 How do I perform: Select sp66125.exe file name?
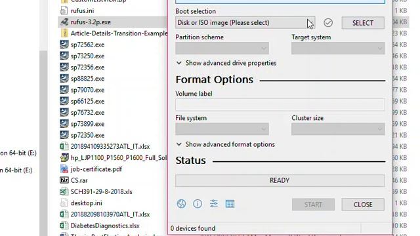tap(87, 101)
